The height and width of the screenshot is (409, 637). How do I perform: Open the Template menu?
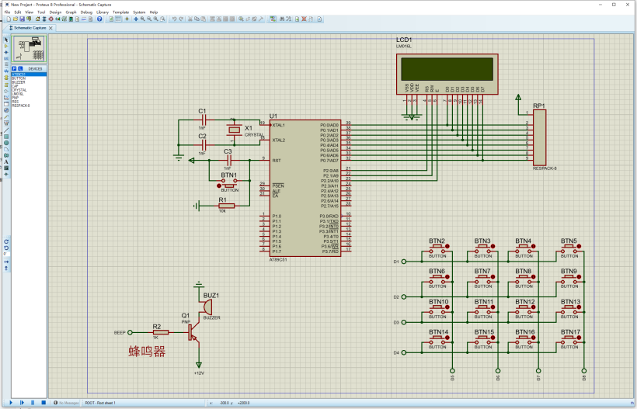pos(121,12)
